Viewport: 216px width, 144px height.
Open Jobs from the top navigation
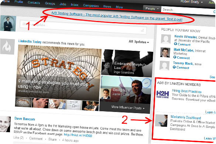[x=63, y=4]
